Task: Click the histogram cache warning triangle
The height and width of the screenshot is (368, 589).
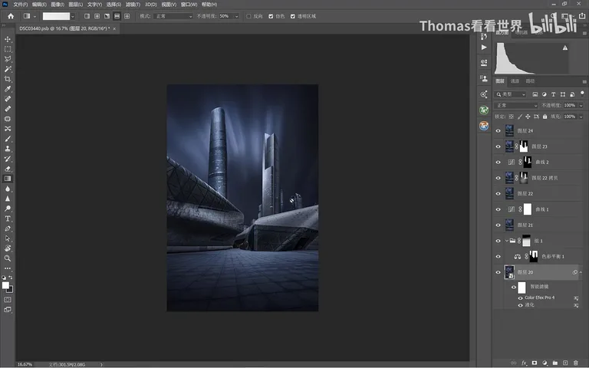Action: [x=565, y=48]
